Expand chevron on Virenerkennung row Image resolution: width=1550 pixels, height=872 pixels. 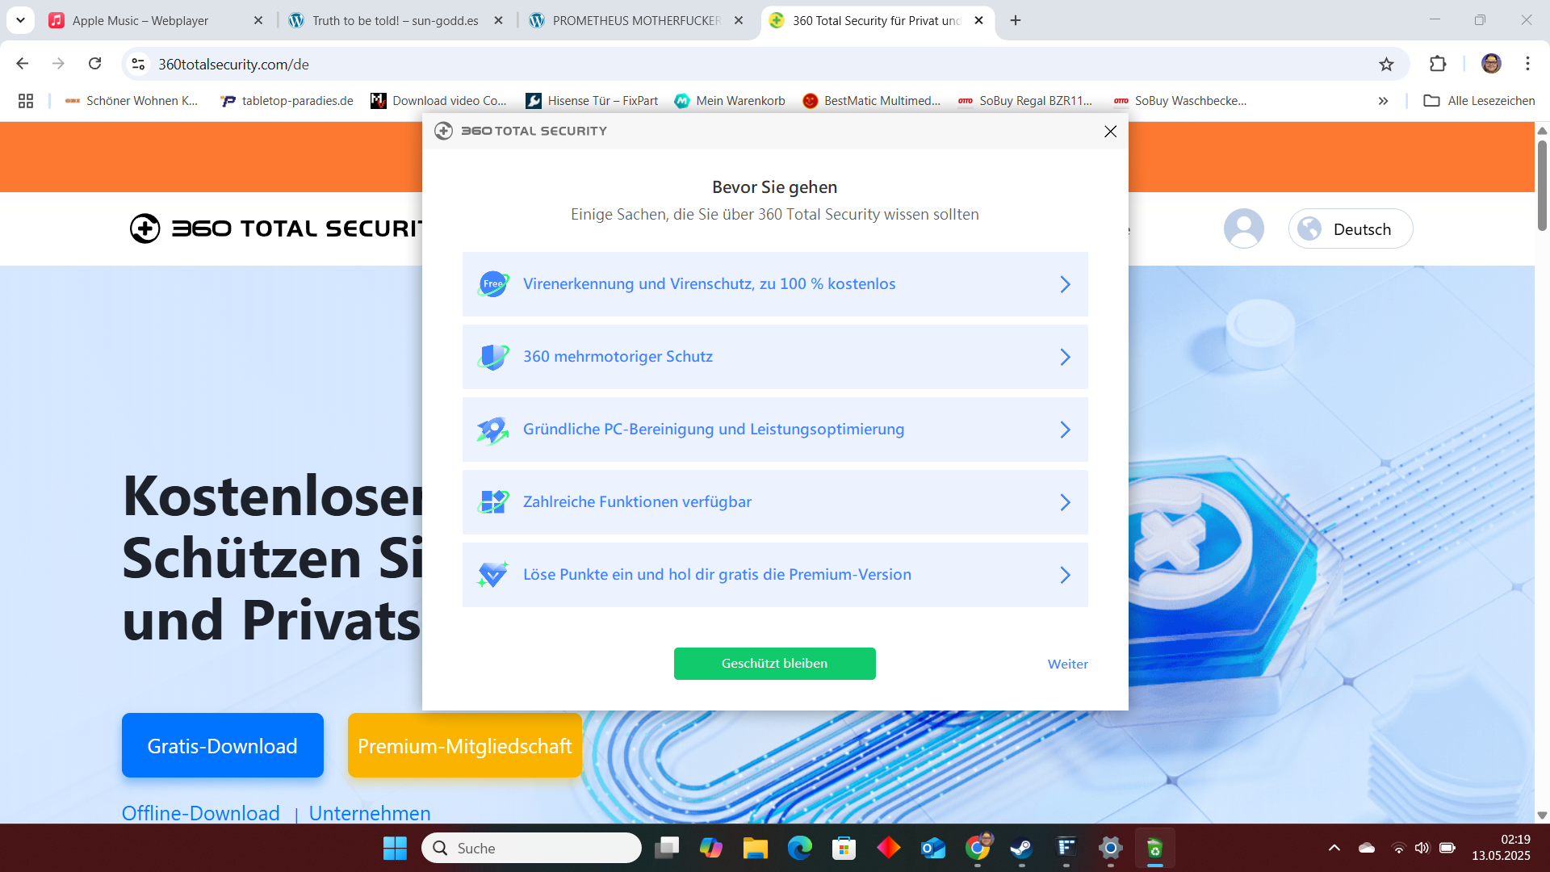pyautogui.click(x=1065, y=284)
